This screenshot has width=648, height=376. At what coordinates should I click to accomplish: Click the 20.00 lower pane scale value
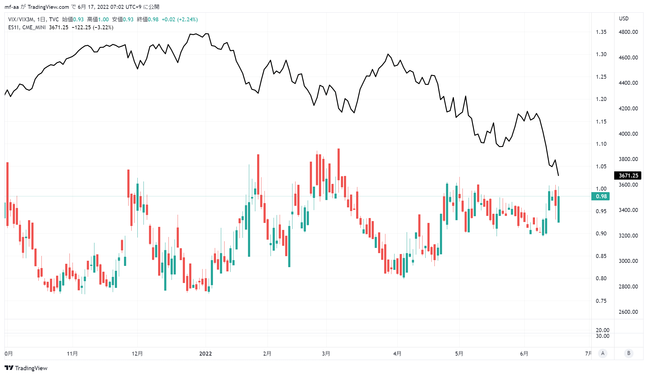pos(602,330)
